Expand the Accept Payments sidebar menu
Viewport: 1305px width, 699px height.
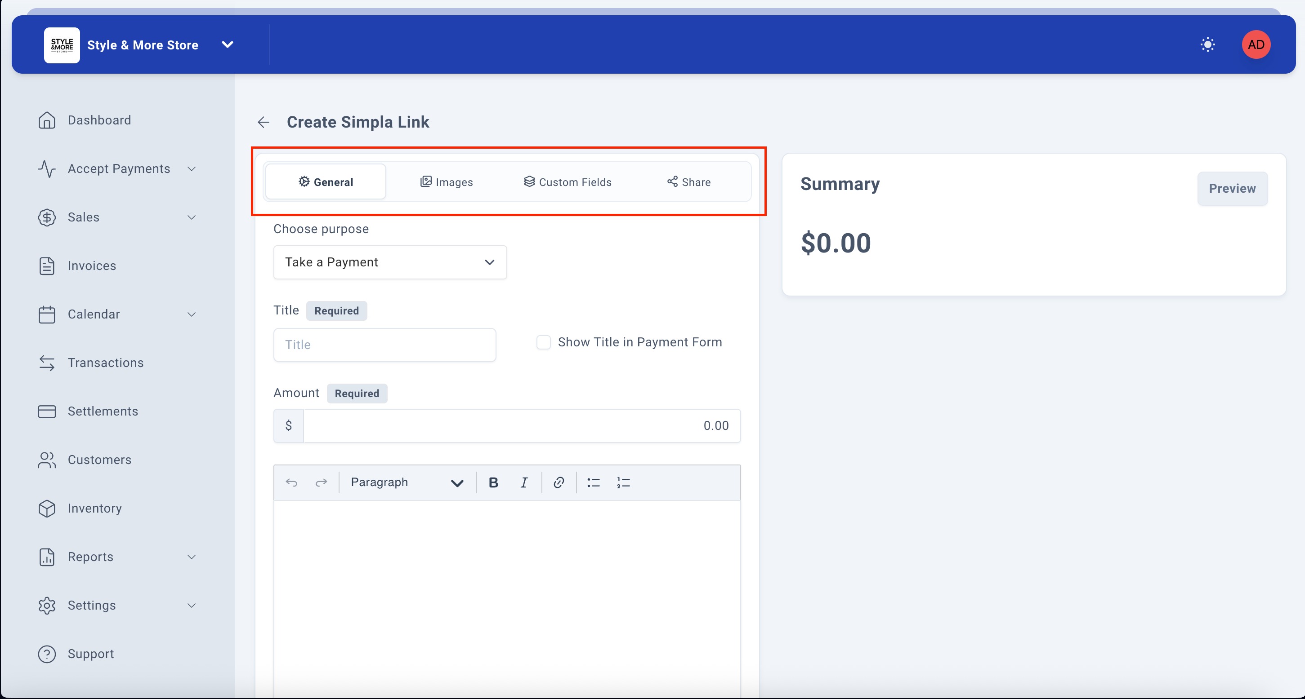(x=117, y=168)
